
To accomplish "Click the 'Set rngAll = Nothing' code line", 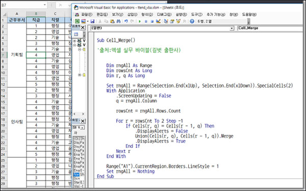I will [x=131, y=171].
